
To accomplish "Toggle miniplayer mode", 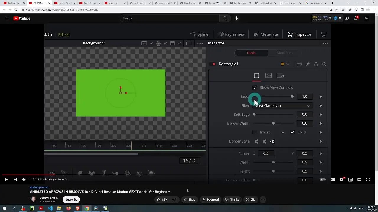I will (351, 180).
